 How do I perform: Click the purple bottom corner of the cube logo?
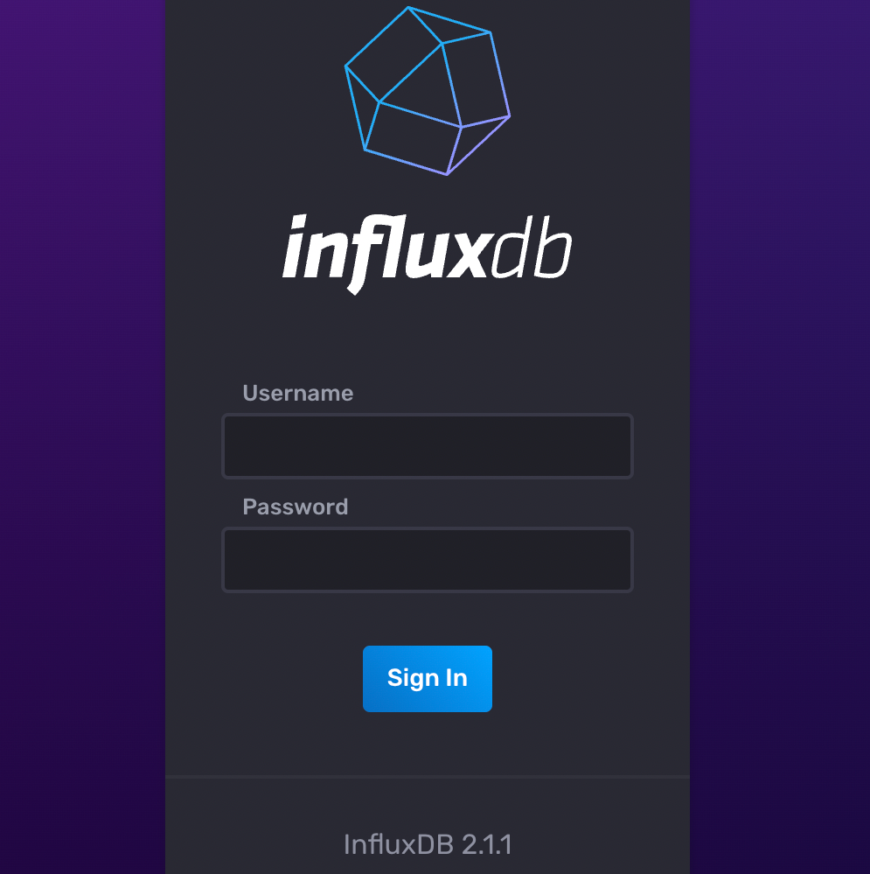click(448, 174)
